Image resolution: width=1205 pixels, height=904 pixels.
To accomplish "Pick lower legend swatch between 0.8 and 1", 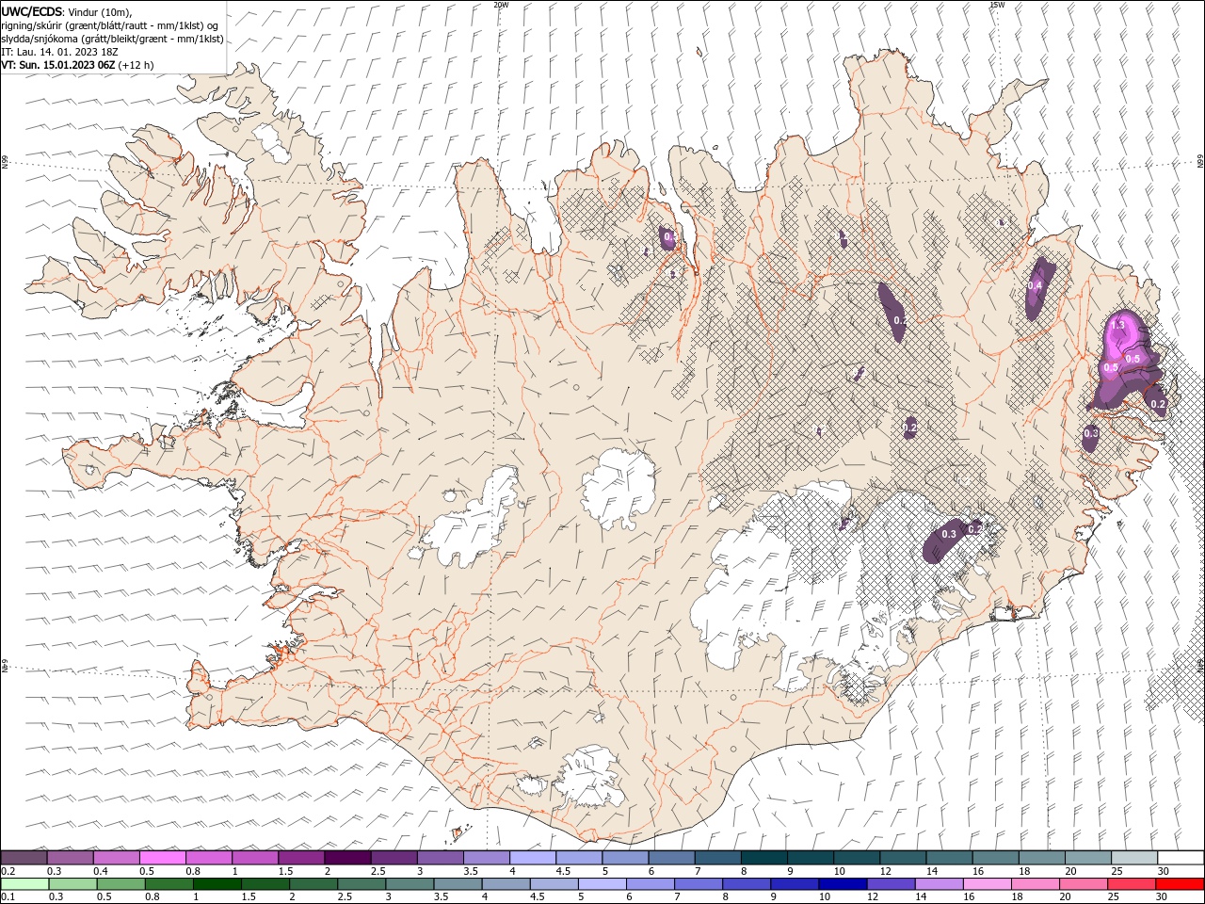I will click(x=169, y=883).
